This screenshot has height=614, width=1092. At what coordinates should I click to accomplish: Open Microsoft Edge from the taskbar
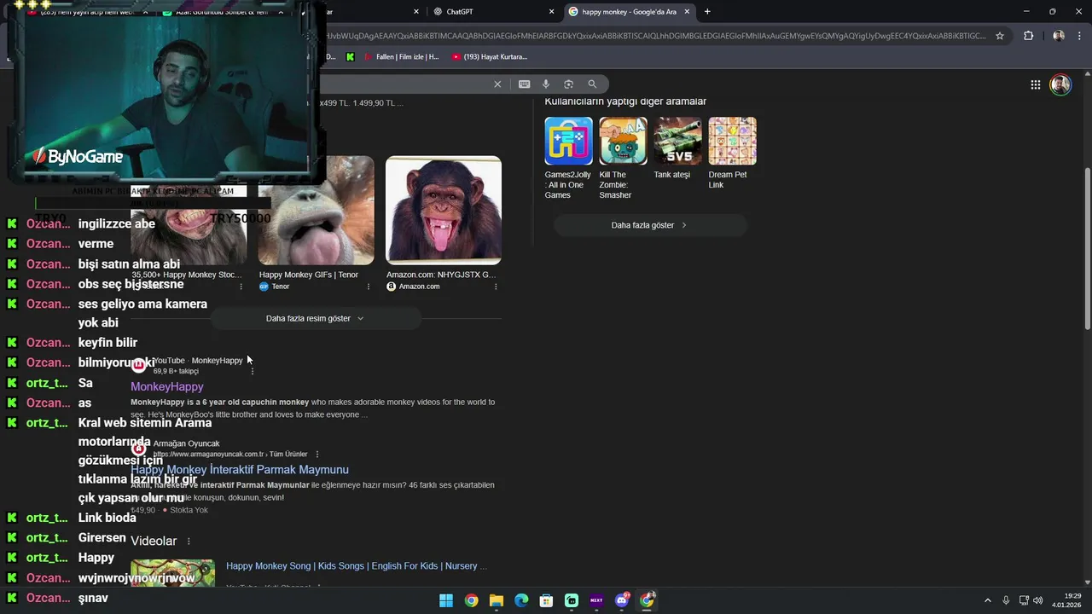tap(521, 600)
